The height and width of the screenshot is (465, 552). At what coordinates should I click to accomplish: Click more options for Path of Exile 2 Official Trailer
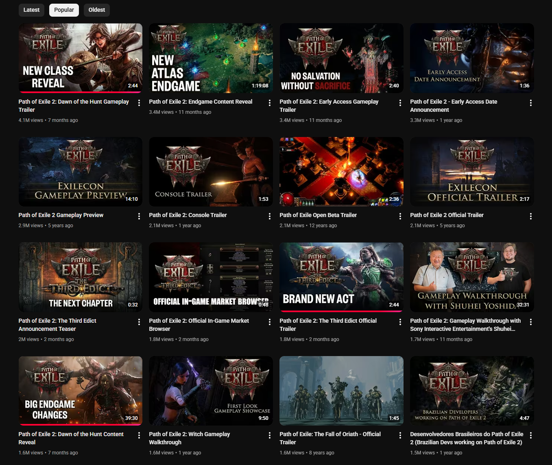point(531,216)
